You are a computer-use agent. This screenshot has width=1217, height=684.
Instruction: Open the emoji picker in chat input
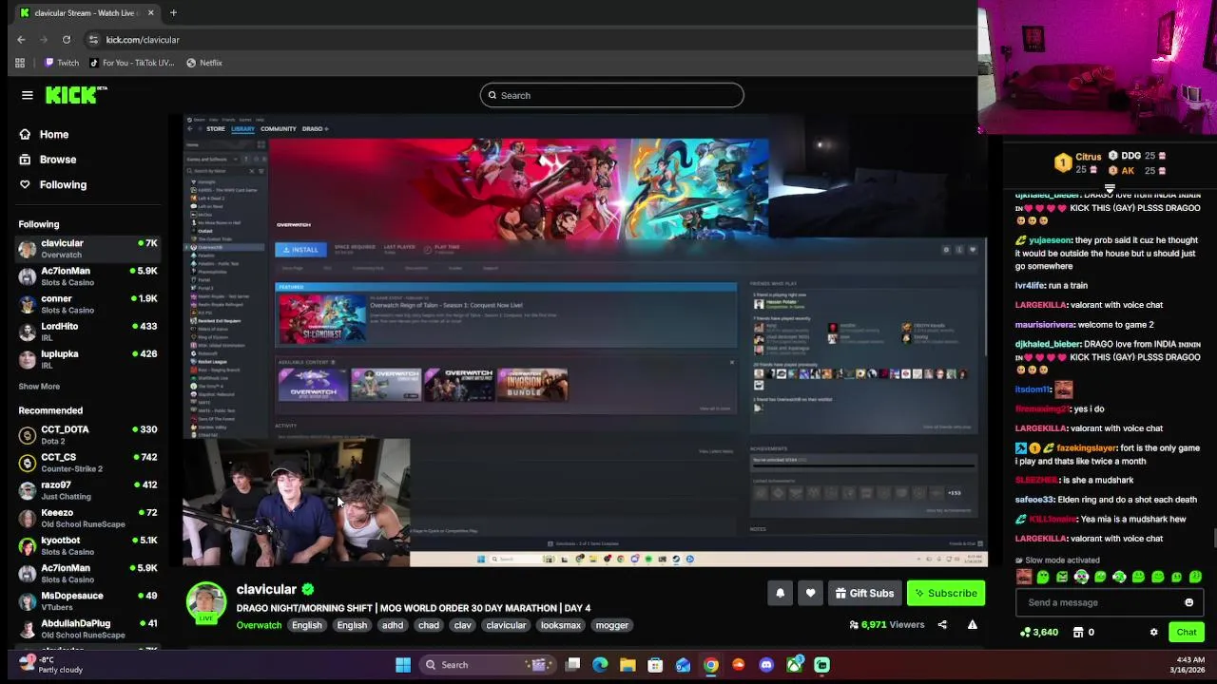pyautogui.click(x=1188, y=602)
